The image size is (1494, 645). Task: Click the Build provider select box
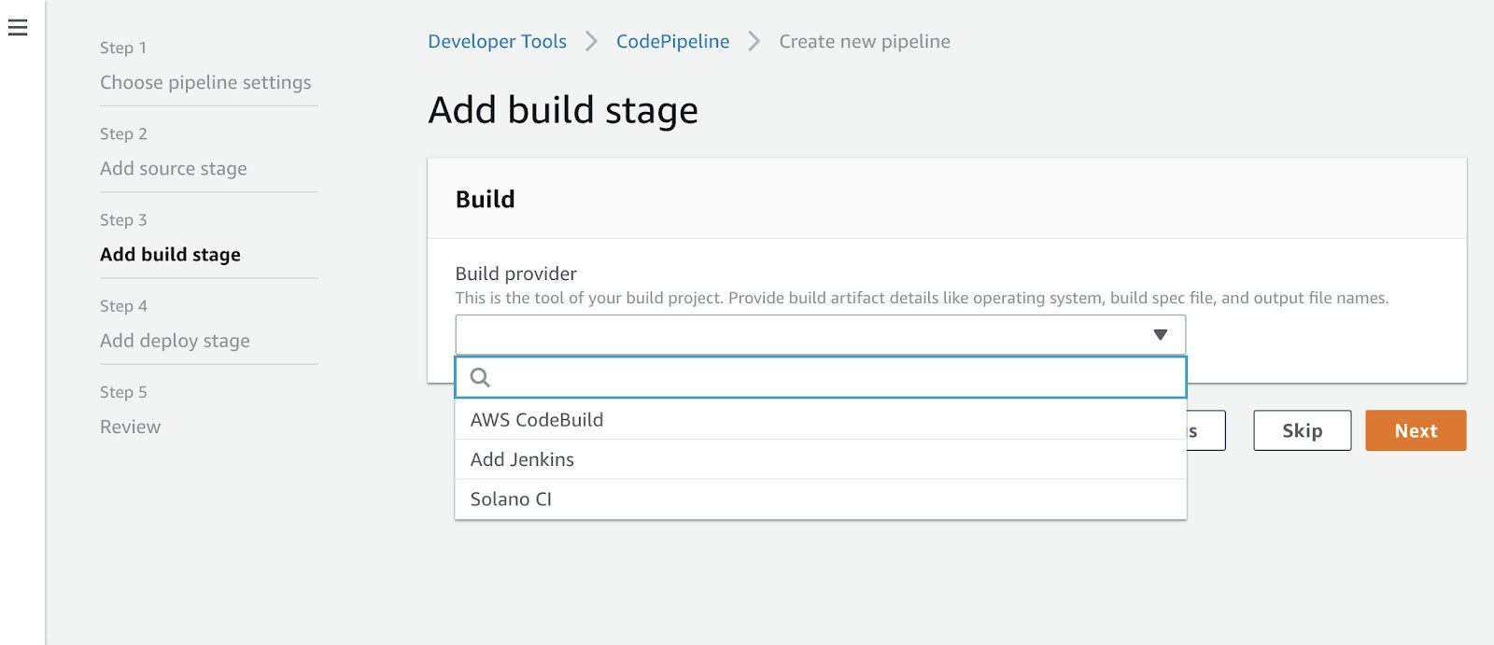click(x=820, y=334)
